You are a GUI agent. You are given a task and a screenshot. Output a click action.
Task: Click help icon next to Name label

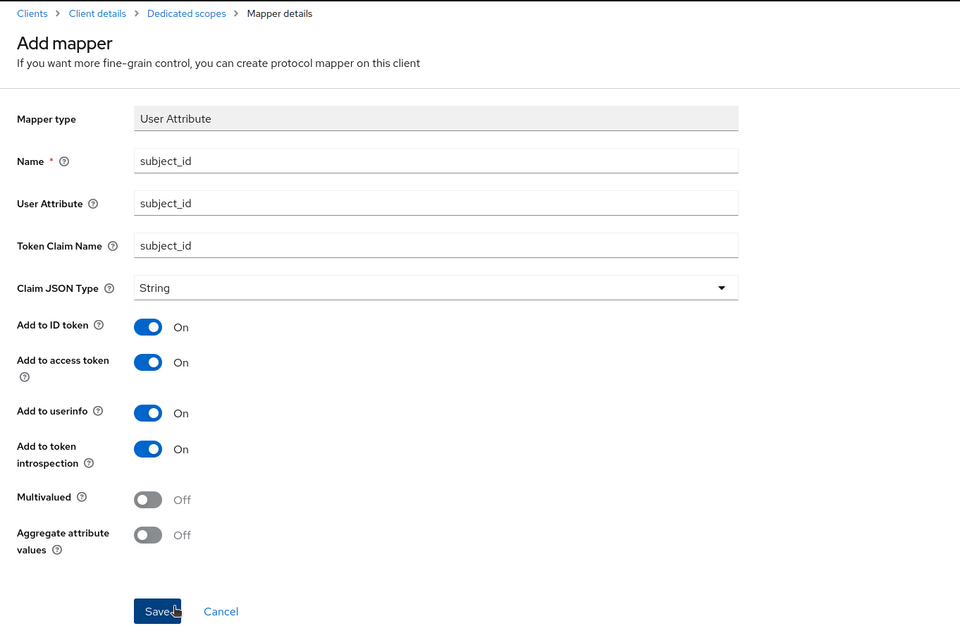point(64,161)
